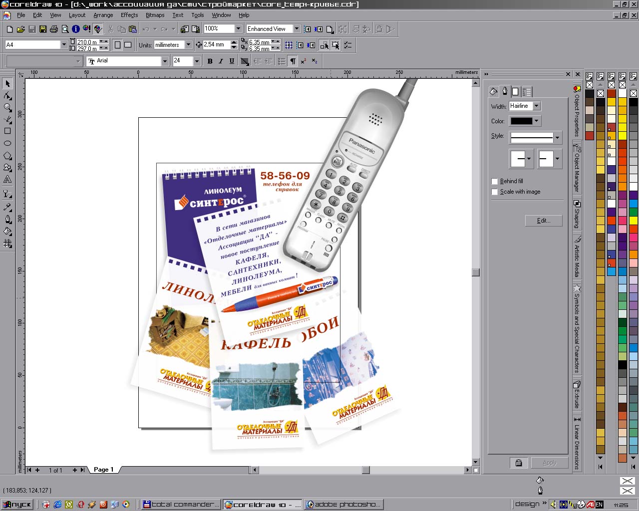Open the Layout menu
639x511 pixels.
(x=77, y=15)
